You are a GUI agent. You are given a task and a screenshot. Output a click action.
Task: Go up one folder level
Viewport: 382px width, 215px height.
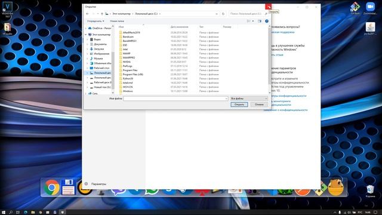(x=102, y=14)
